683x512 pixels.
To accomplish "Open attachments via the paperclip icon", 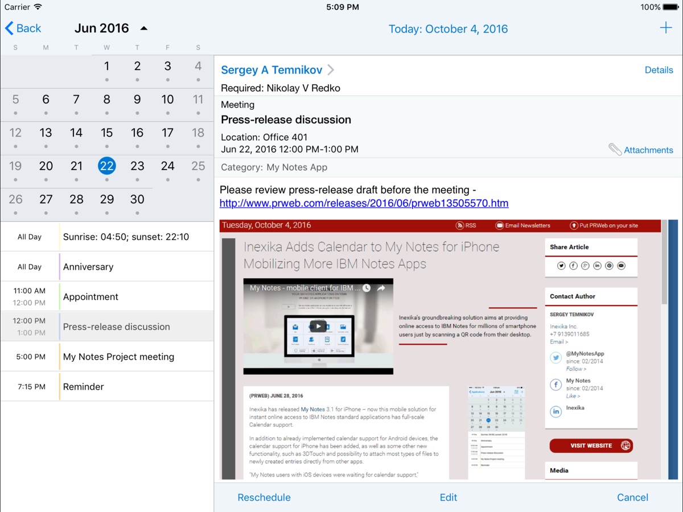I will click(x=615, y=150).
